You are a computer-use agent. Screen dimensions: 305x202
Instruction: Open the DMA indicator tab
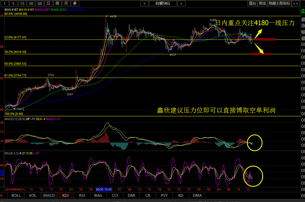pyautogui.click(x=197, y=195)
